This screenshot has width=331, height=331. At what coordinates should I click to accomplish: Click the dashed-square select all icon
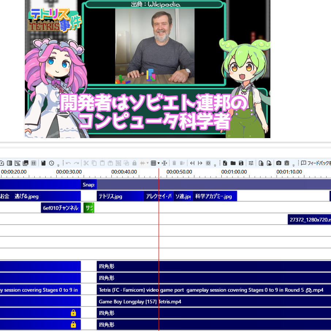208,163
